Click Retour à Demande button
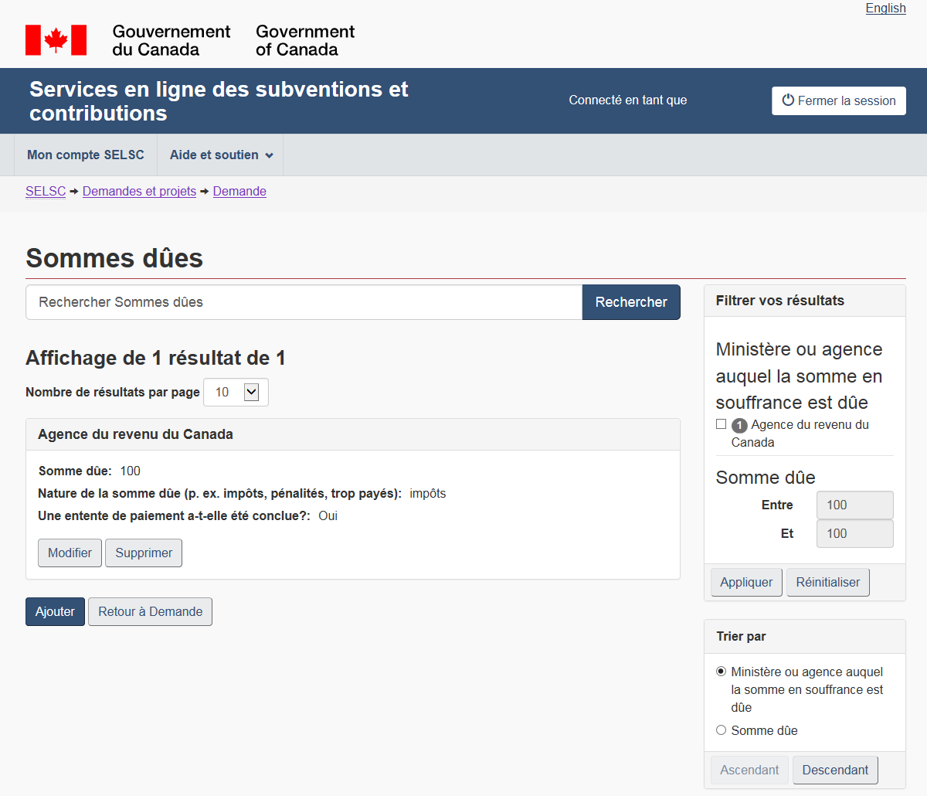 point(150,611)
